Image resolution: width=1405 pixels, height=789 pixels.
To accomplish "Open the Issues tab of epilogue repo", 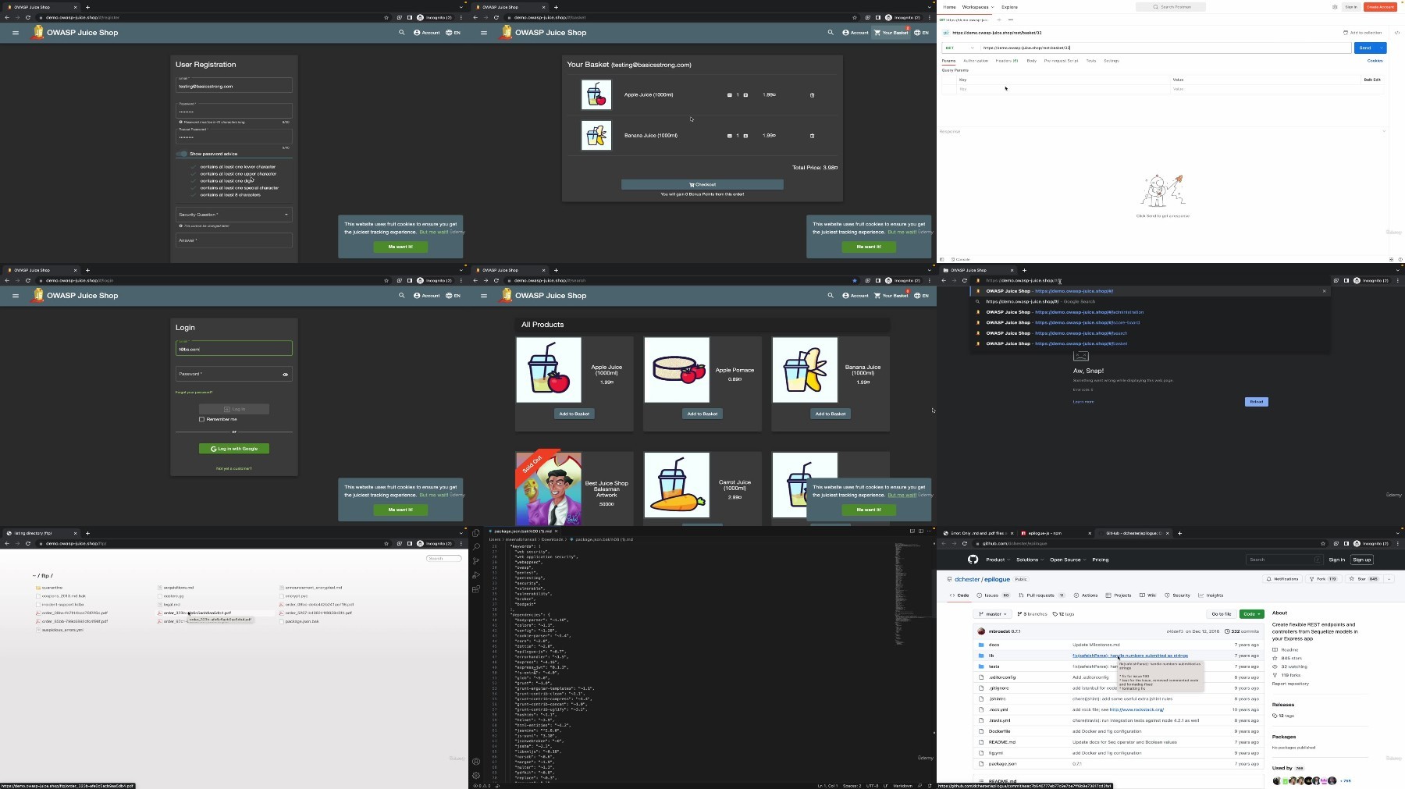I will [994, 595].
